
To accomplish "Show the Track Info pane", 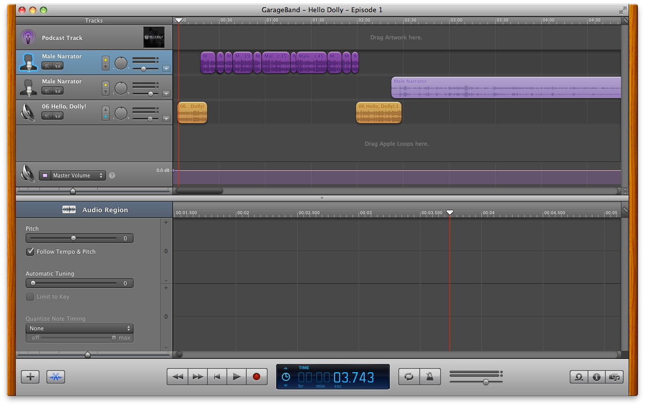I will point(596,377).
